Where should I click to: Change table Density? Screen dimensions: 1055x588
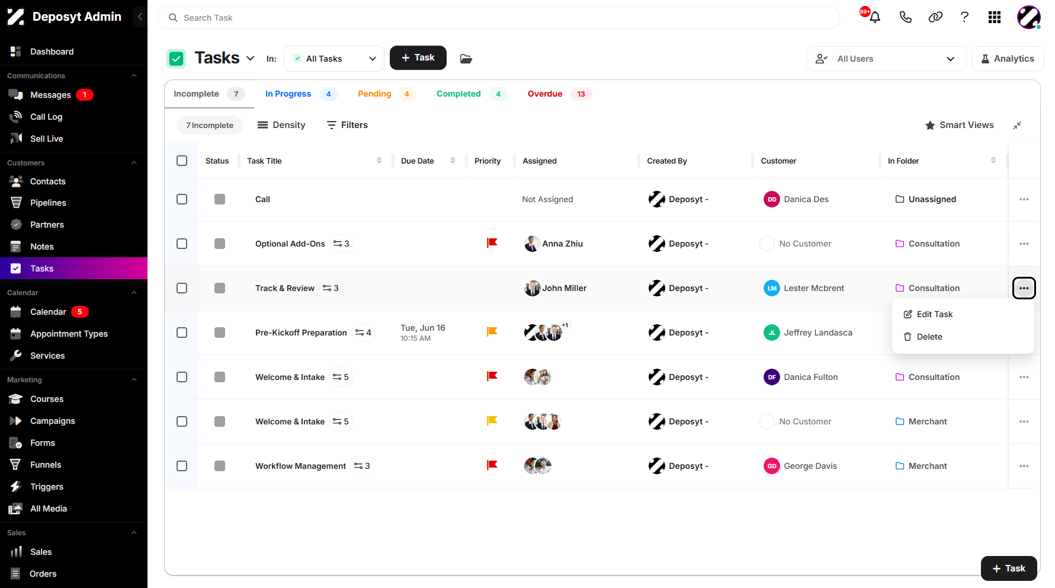tap(281, 125)
